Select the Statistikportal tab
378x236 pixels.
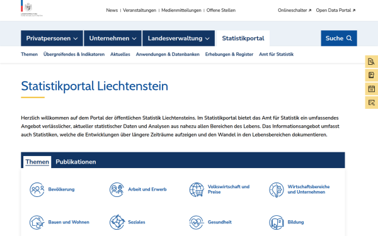tap(243, 38)
